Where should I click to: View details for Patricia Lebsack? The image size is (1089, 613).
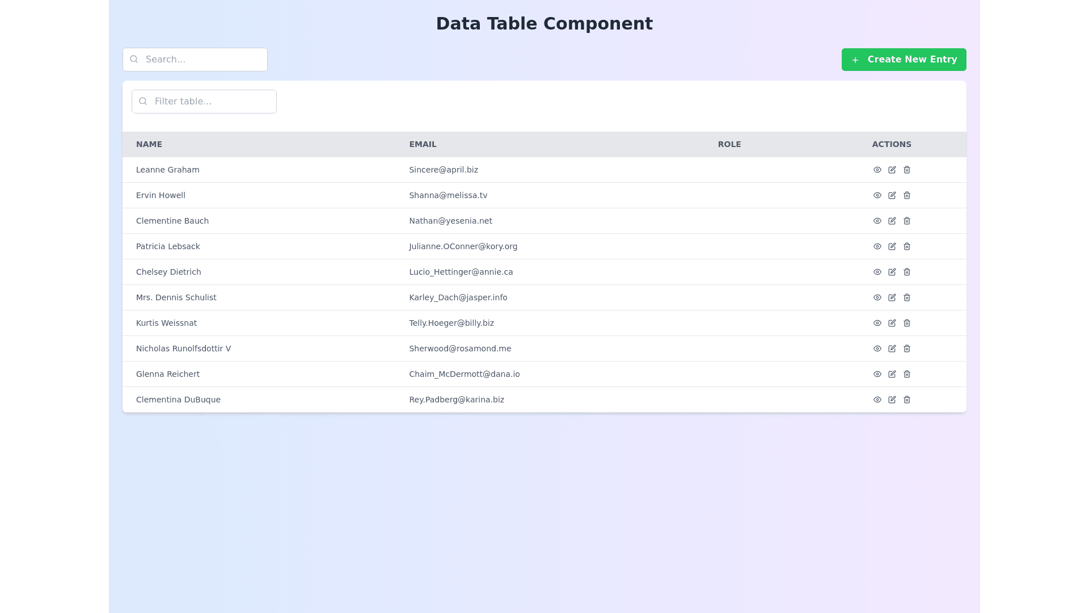877,246
